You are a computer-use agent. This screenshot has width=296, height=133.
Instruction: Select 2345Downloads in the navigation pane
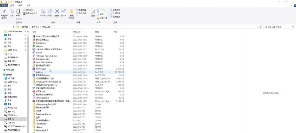pos(15,32)
